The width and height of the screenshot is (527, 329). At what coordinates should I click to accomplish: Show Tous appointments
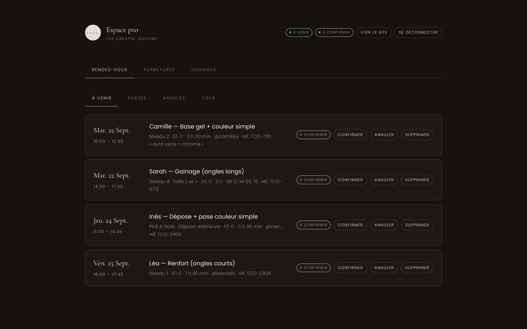208,98
